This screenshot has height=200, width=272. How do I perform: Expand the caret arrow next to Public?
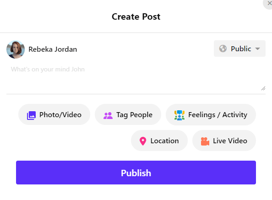(x=258, y=49)
